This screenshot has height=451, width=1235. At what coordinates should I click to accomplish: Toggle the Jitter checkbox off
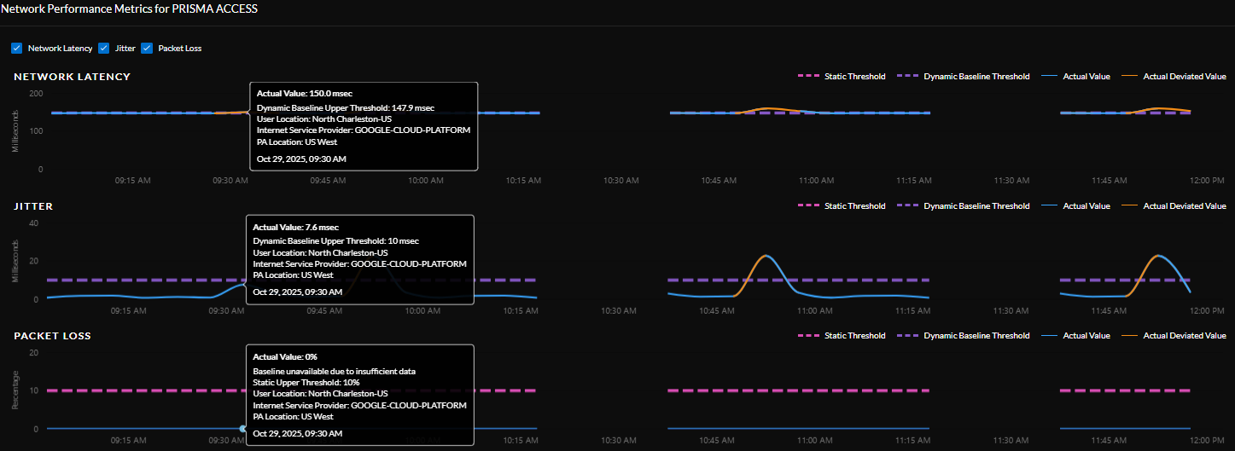(x=104, y=49)
